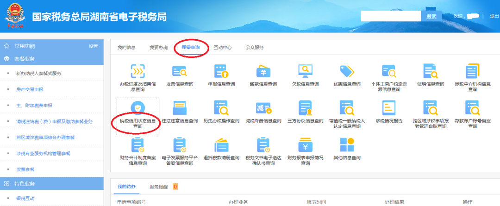Click the 申请事项编号 column header
The height and width of the screenshot is (206, 500).
point(131,202)
